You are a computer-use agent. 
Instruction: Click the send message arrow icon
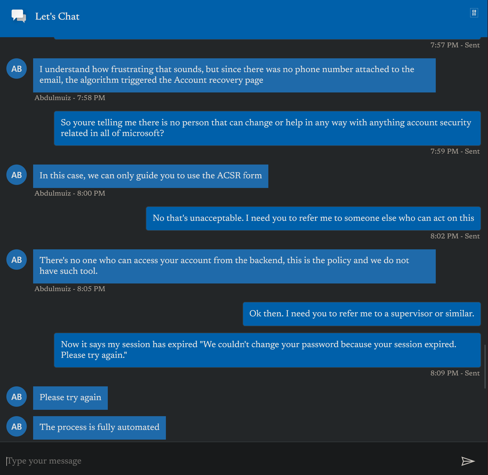coord(468,461)
